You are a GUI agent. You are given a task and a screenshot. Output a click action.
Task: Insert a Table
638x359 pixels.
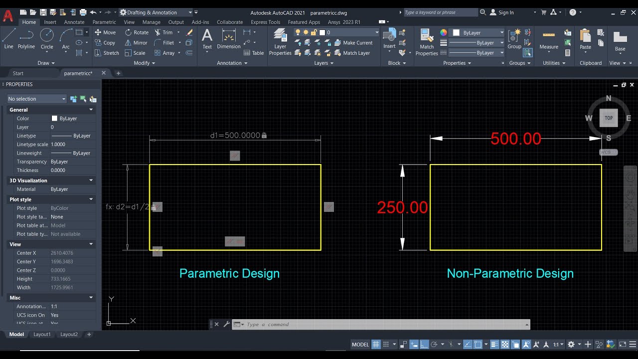pyautogui.click(x=254, y=53)
